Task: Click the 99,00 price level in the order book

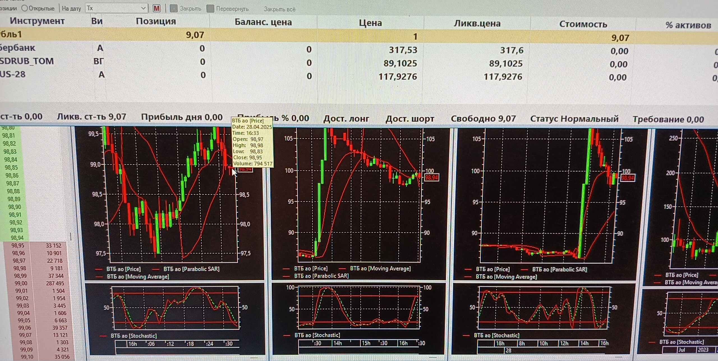Action: [21, 283]
